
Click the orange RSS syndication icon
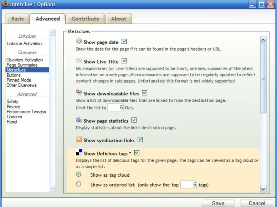(79, 139)
